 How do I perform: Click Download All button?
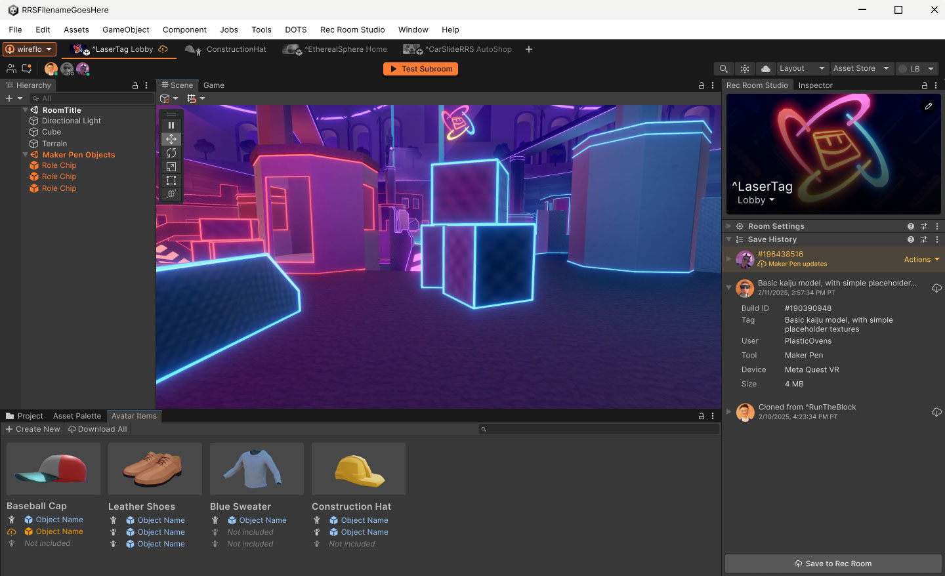coord(97,429)
